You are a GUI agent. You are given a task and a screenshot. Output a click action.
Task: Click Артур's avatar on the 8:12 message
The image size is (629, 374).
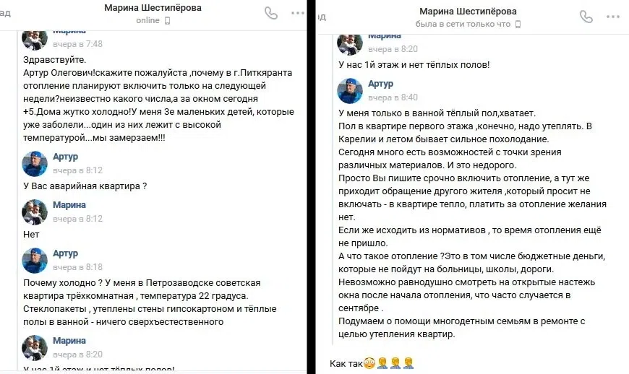[x=35, y=163]
